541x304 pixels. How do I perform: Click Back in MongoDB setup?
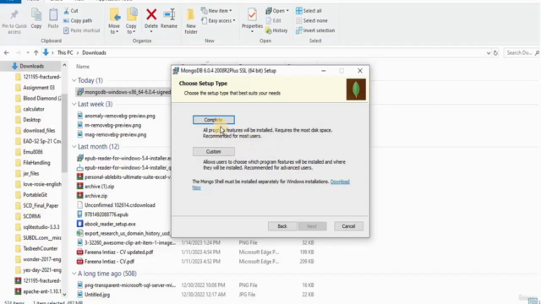pos(282,226)
